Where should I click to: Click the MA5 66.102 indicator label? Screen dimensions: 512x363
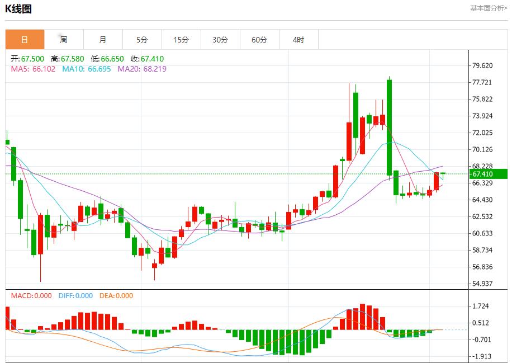click(x=34, y=69)
